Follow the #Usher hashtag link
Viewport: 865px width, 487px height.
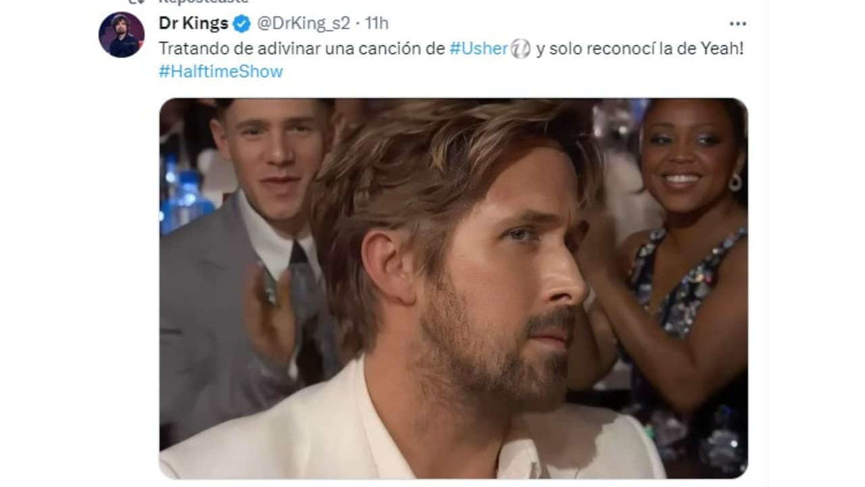click(478, 49)
